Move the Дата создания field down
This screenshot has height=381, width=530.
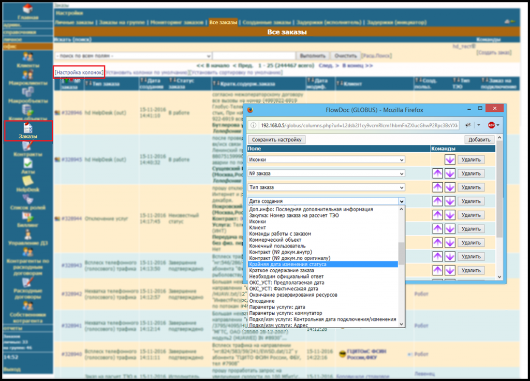pyautogui.click(x=450, y=201)
